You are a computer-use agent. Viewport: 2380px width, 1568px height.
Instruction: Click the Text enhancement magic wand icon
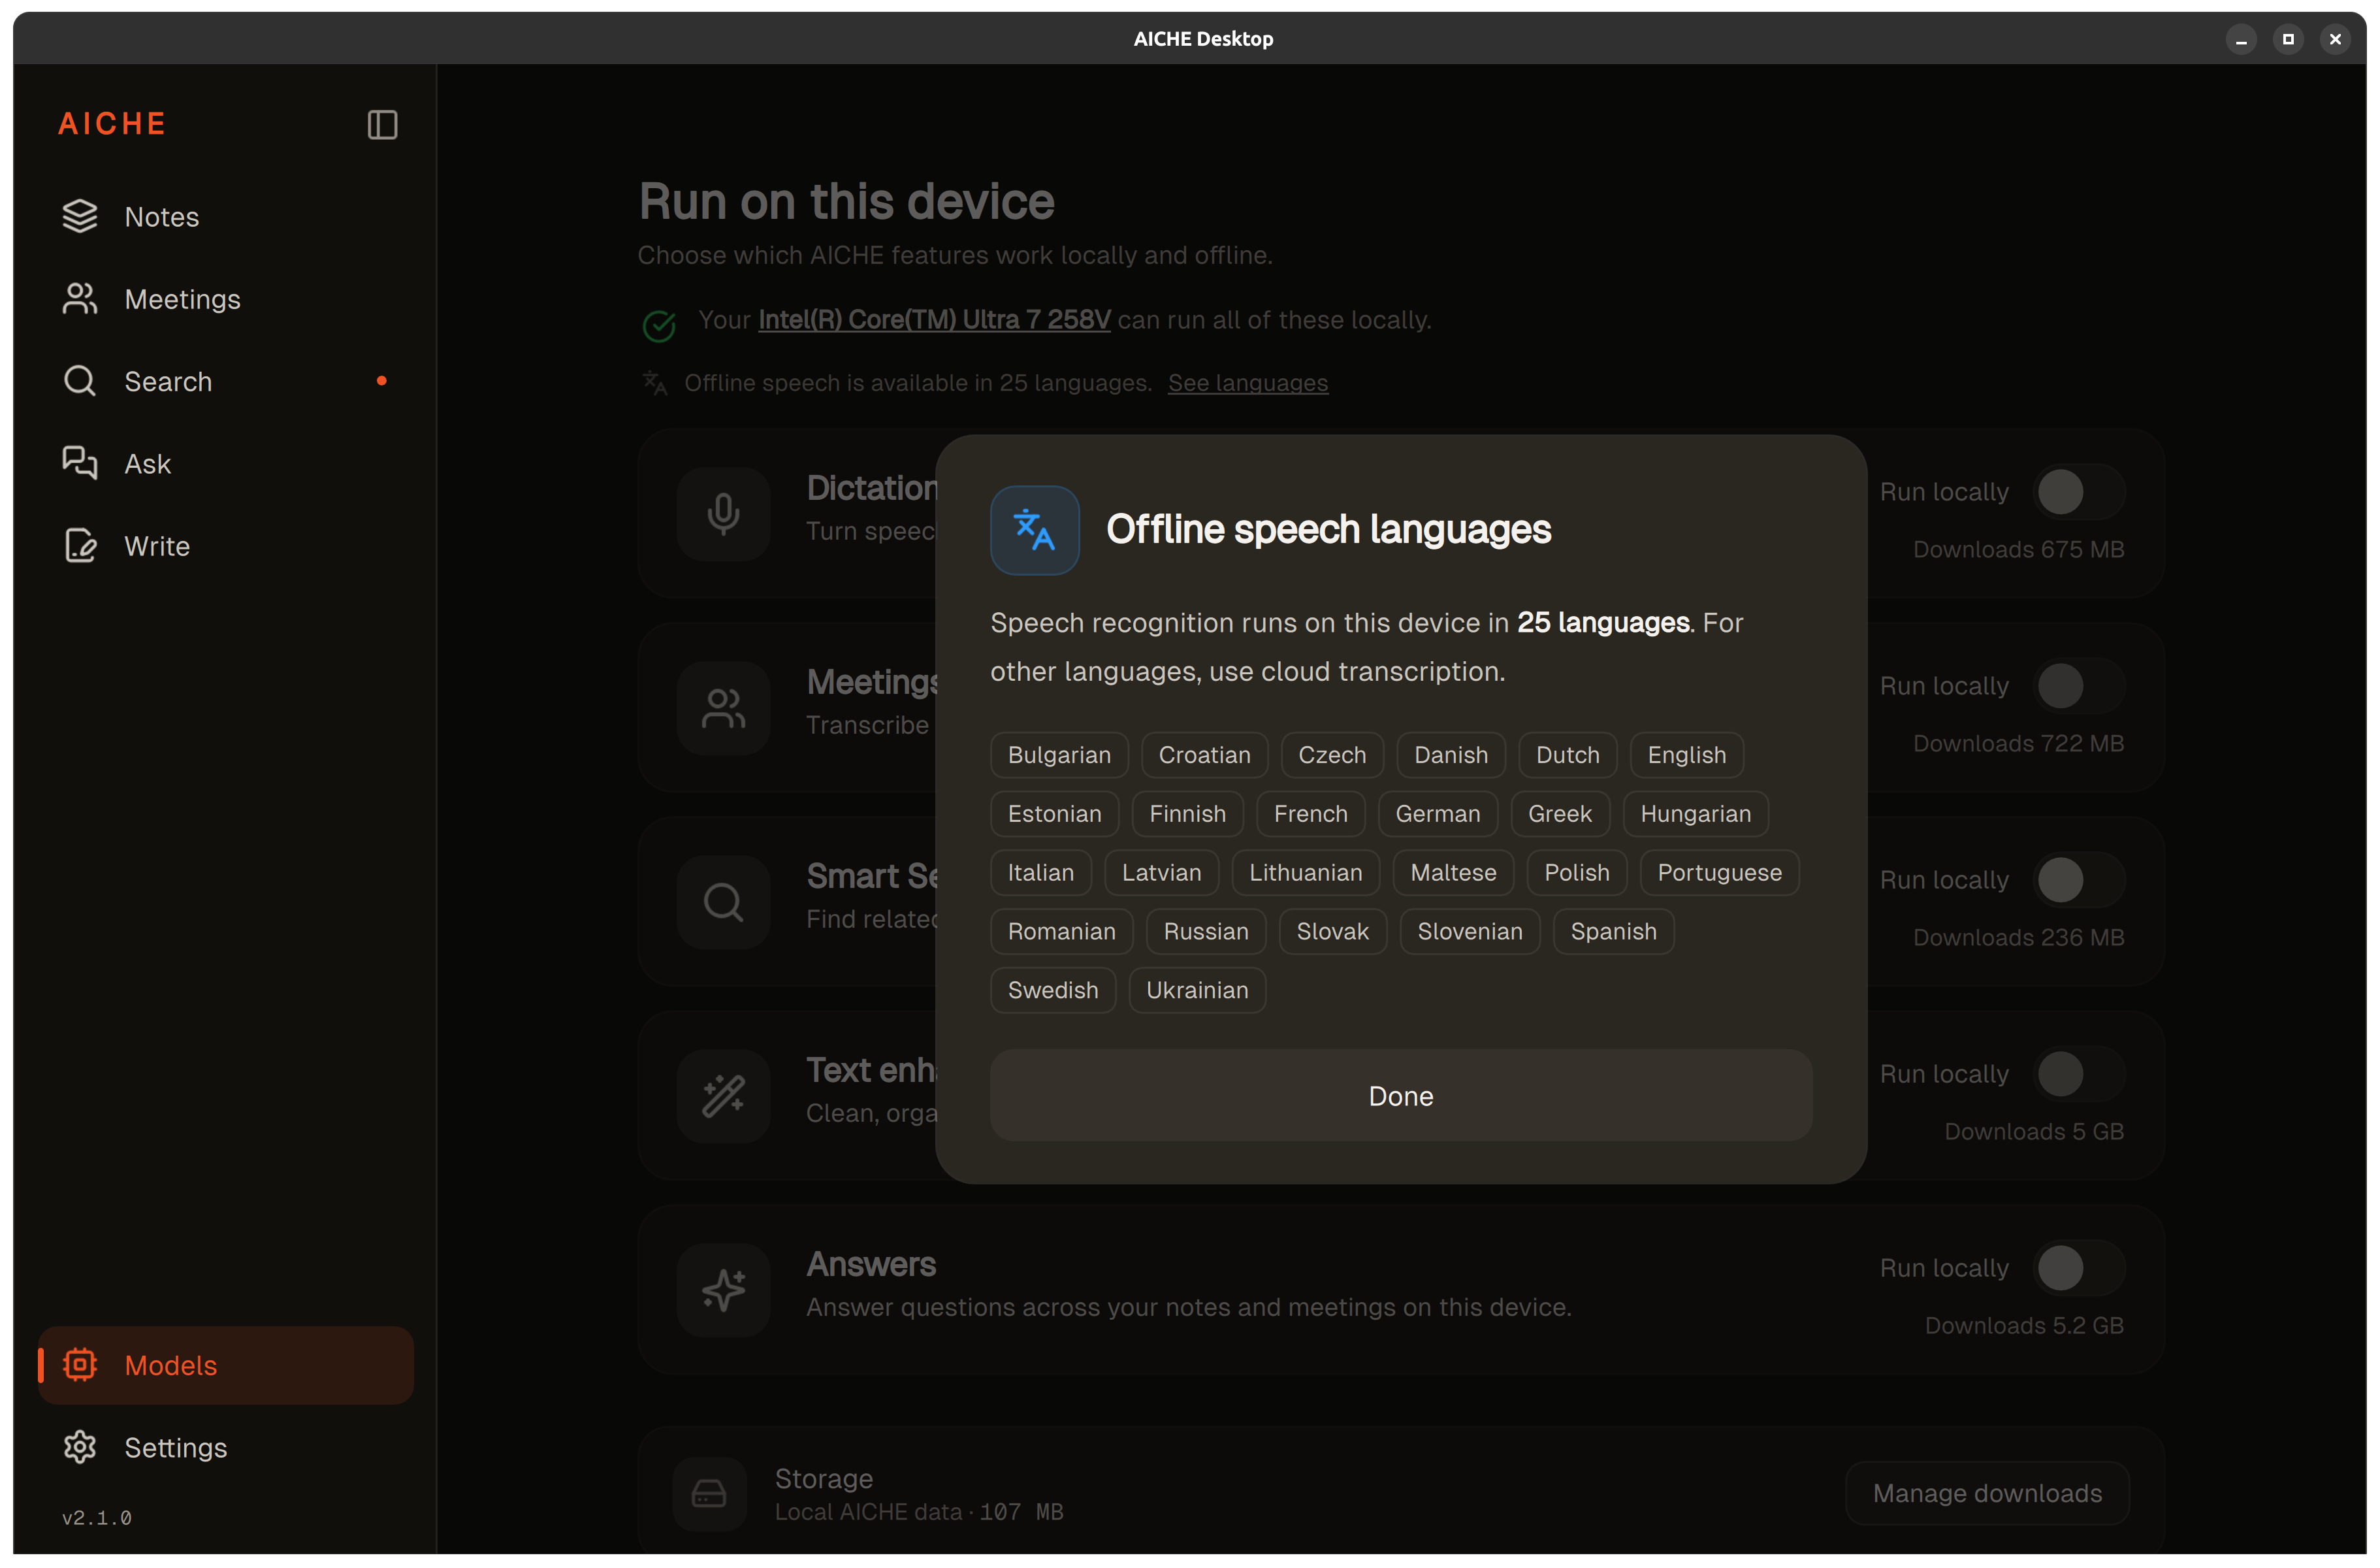(723, 1096)
